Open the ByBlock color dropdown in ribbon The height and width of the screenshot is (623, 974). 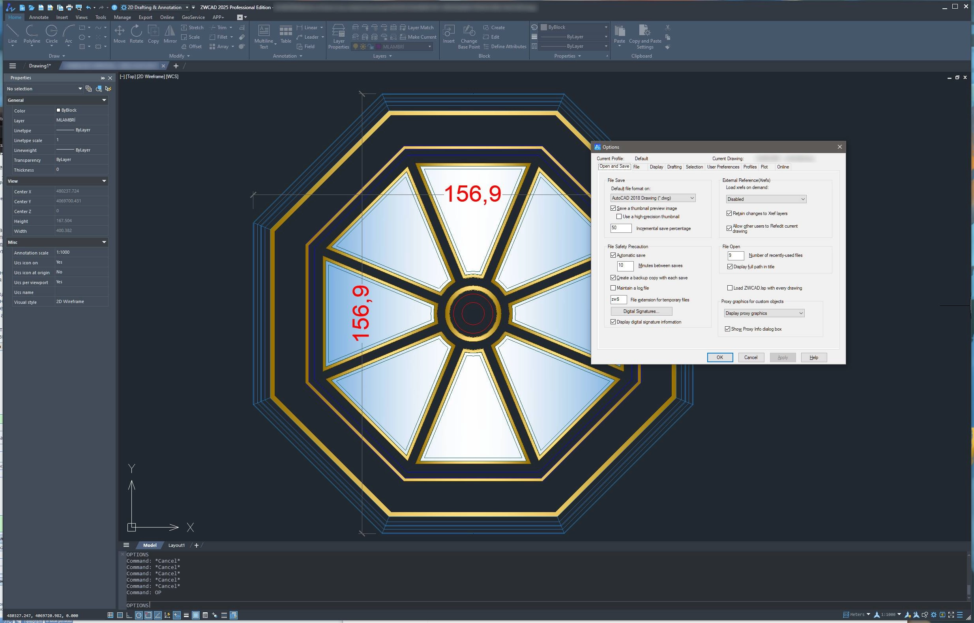pos(575,27)
